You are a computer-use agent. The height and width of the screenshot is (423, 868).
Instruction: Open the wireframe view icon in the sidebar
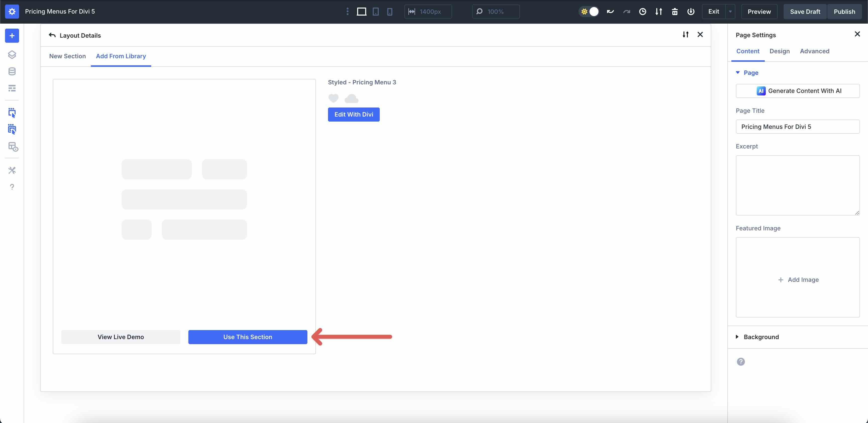coord(12,88)
